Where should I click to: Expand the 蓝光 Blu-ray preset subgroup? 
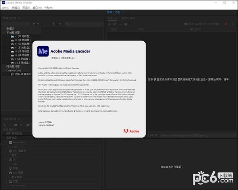point(9,155)
